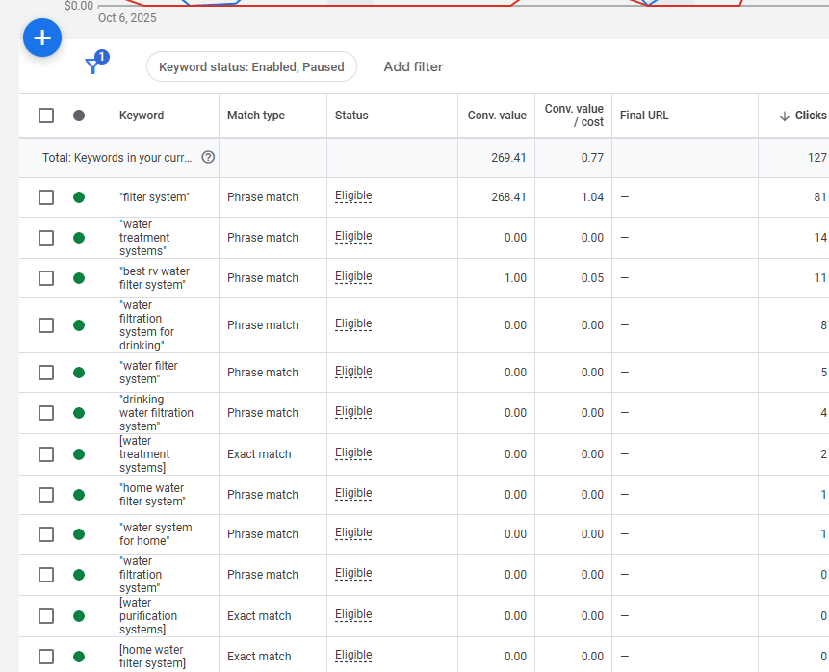Click total conversion value 269.41

click(x=508, y=158)
